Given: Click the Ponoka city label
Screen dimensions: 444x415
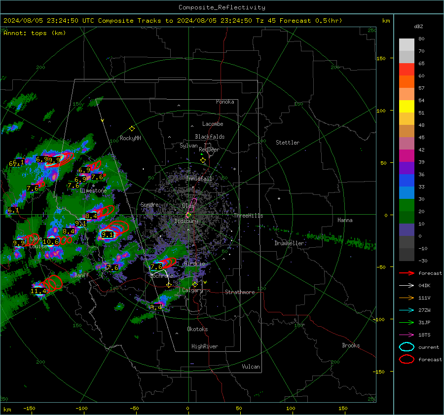Looking at the screenshot, I should pos(225,102).
